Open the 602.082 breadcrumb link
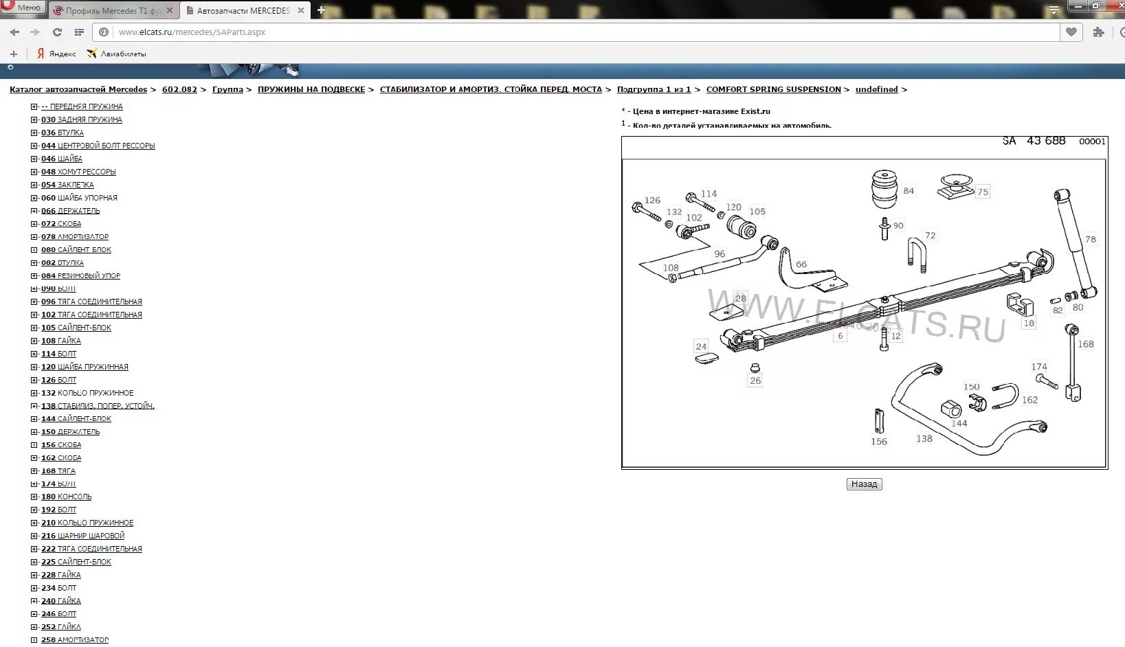 point(179,89)
